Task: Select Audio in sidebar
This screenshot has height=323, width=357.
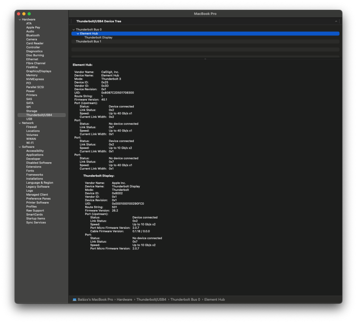Action: coord(30,31)
